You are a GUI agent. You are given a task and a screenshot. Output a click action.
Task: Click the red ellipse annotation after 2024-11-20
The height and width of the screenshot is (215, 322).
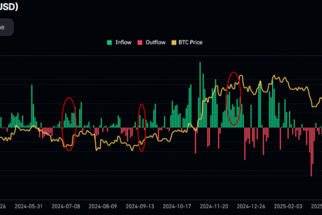point(234,99)
